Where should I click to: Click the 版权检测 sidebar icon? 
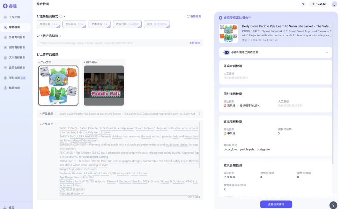click(5, 78)
